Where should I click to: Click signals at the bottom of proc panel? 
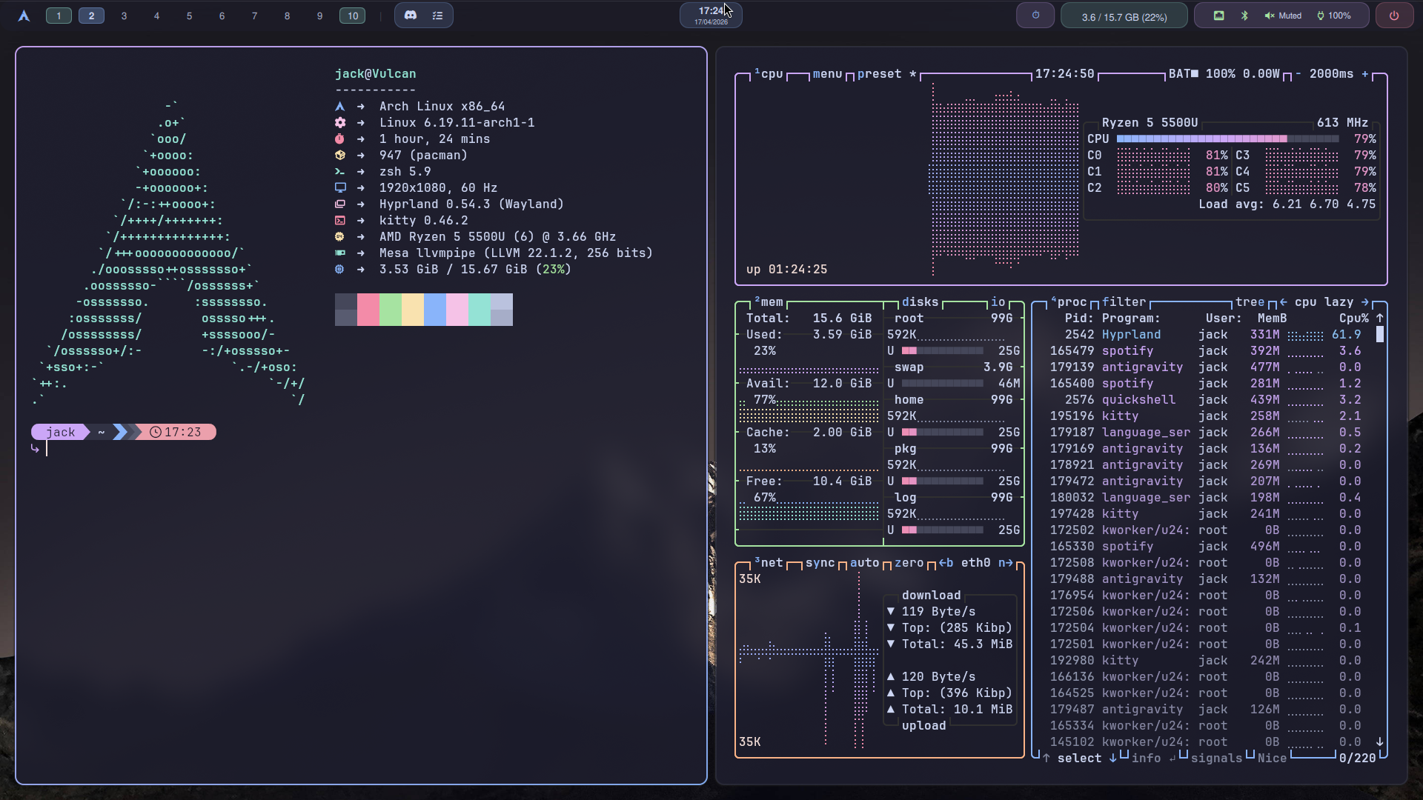(1217, 759)
